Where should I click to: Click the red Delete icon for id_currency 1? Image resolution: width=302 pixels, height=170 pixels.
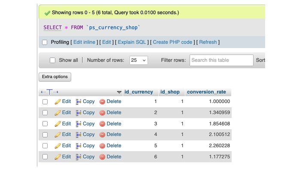click(x=102, y=102)
